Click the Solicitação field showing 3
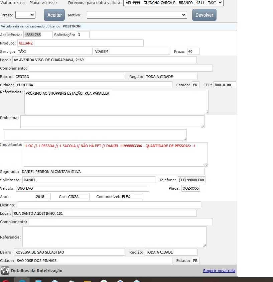This screenshot has width=273, height=282. click(x=83, y=35)
